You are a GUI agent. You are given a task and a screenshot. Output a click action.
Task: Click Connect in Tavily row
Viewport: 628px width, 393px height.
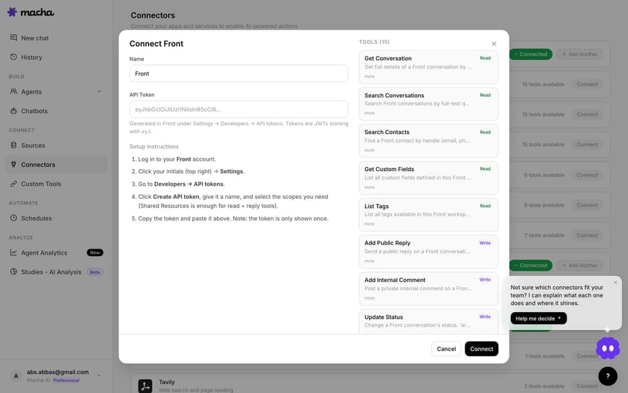[x=587, y=386]
